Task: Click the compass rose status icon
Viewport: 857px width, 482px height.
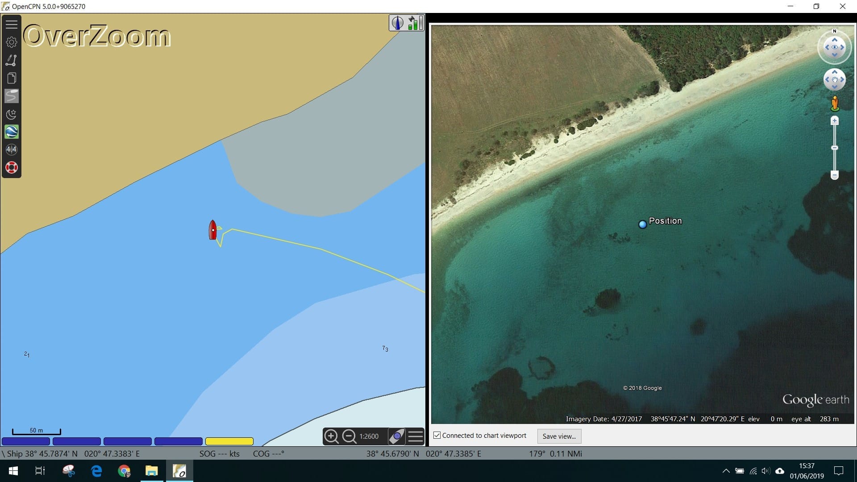Action: click(397, 22)
